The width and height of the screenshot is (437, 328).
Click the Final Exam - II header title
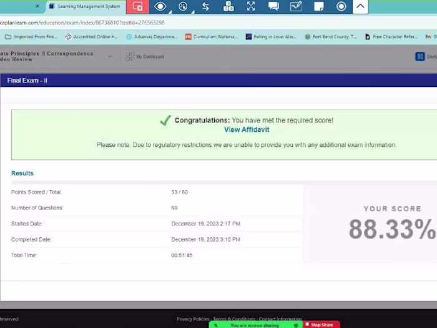(27, 81)
